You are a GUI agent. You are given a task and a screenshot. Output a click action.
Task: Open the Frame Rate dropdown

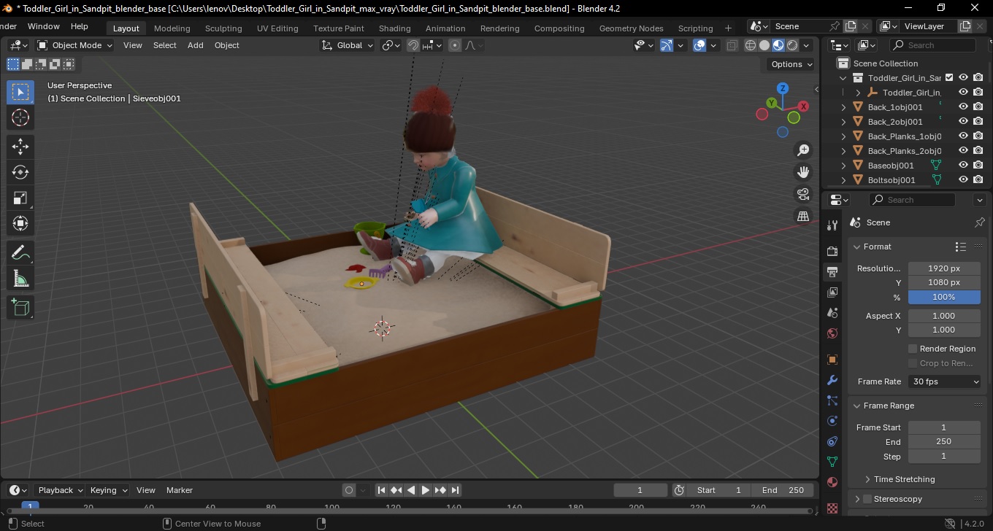945,381
